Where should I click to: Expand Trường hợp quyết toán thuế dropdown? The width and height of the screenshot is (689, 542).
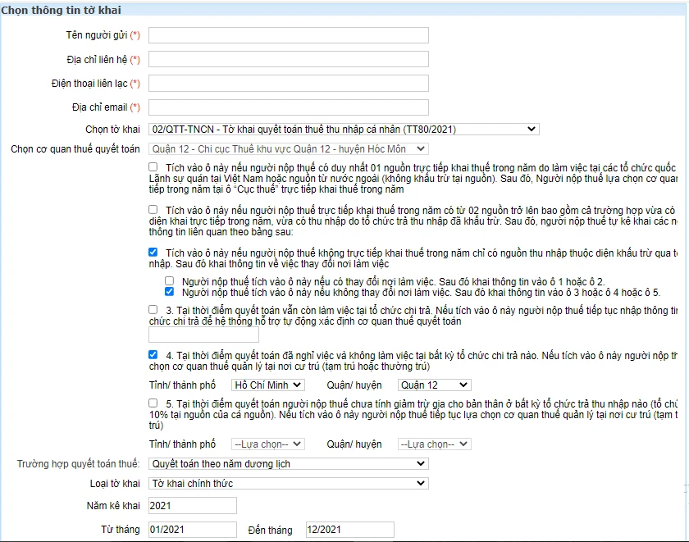(x=288, y=464)
